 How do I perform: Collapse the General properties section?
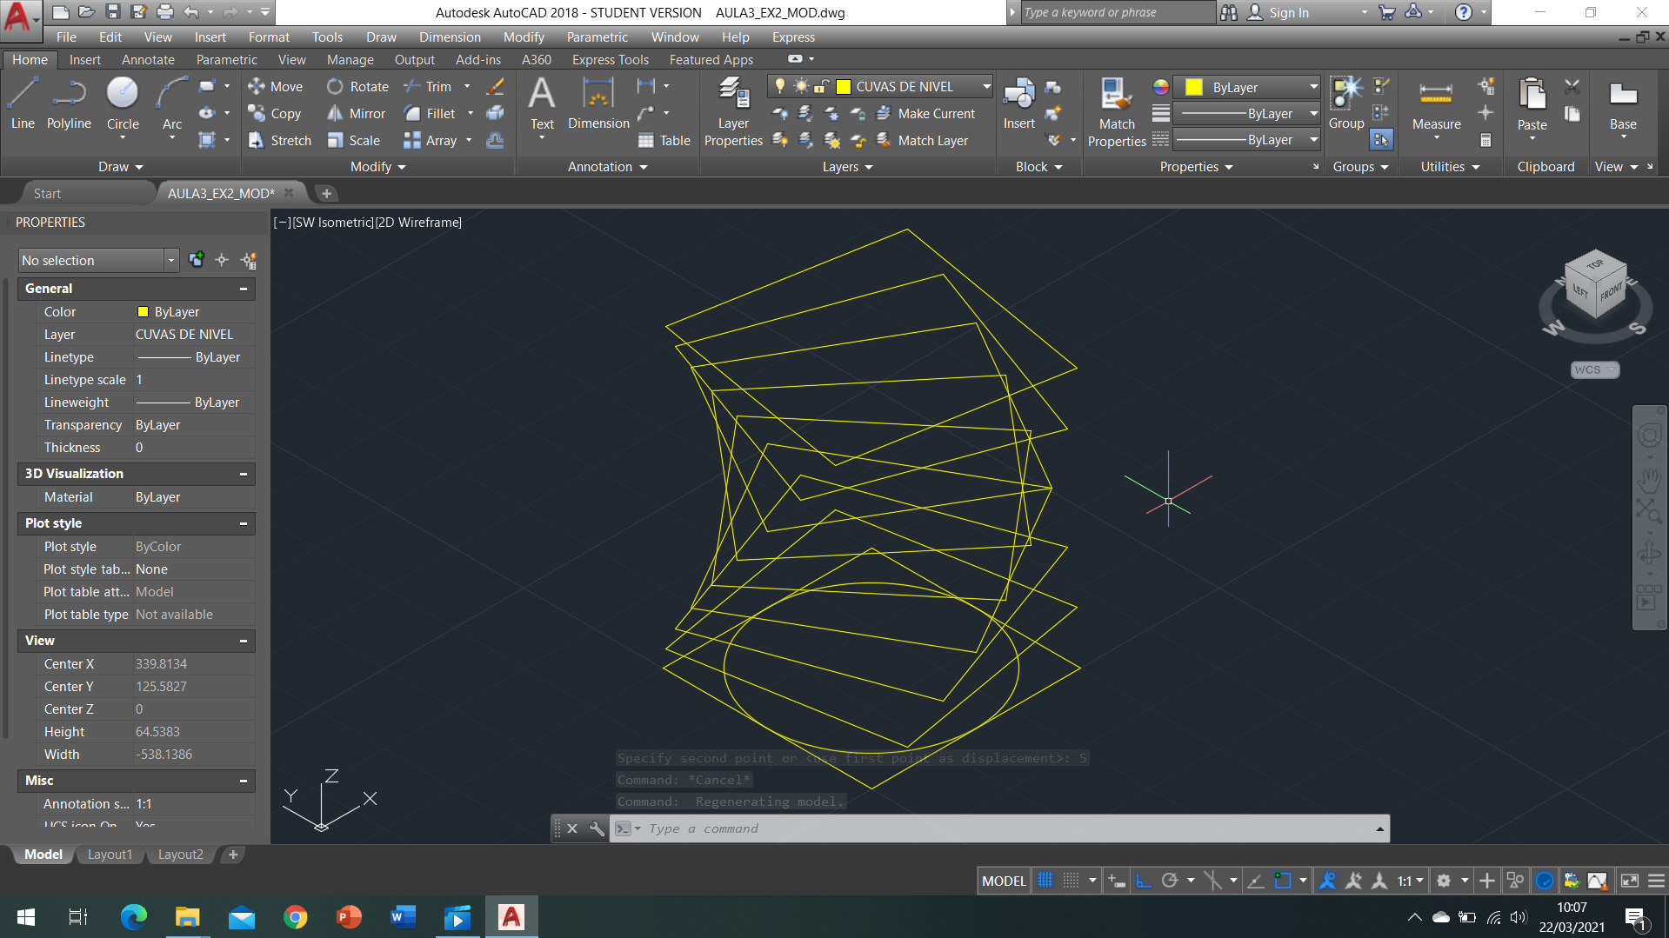[x=244, y=289]
